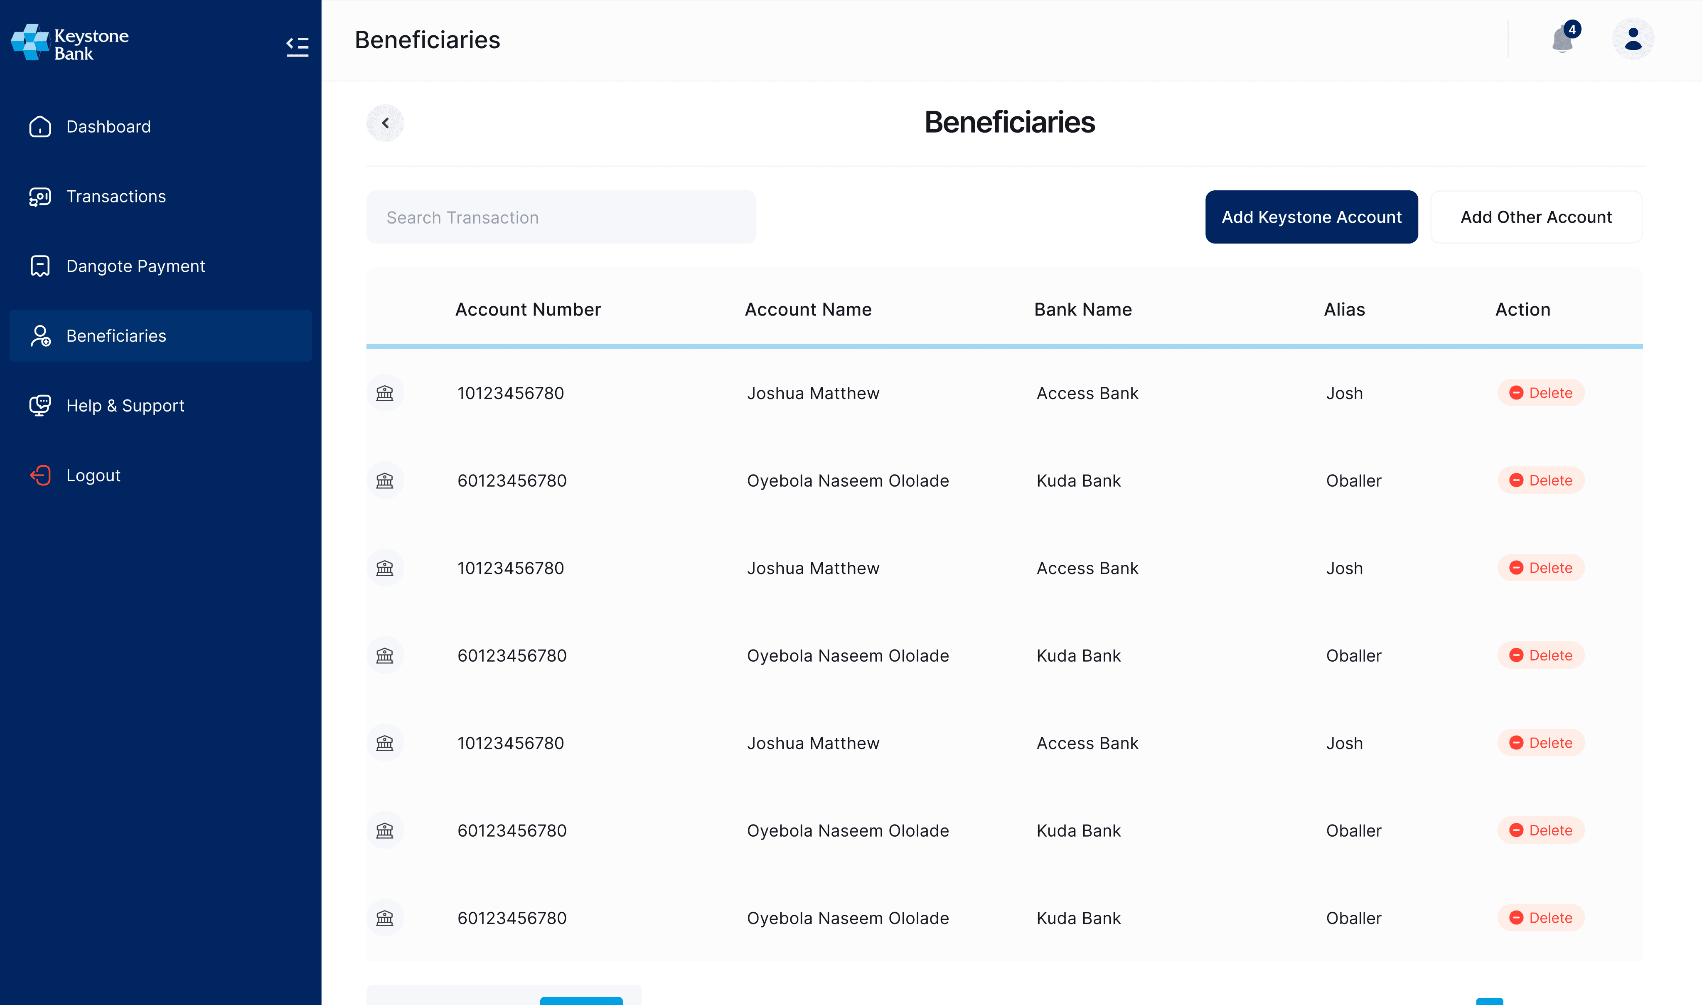This screenshot has height=1005, width=1702.
Task: Focus the Search Transaction field
Action: coord(561,217)
